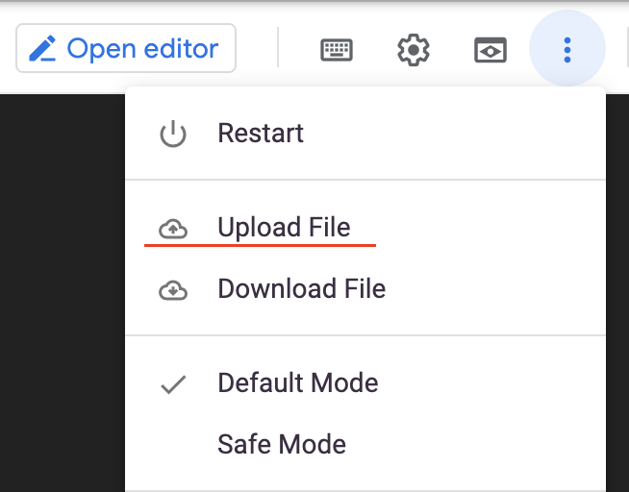Click the vertical divider after Open editor
The image size is (629, 492).
(278, 48)
